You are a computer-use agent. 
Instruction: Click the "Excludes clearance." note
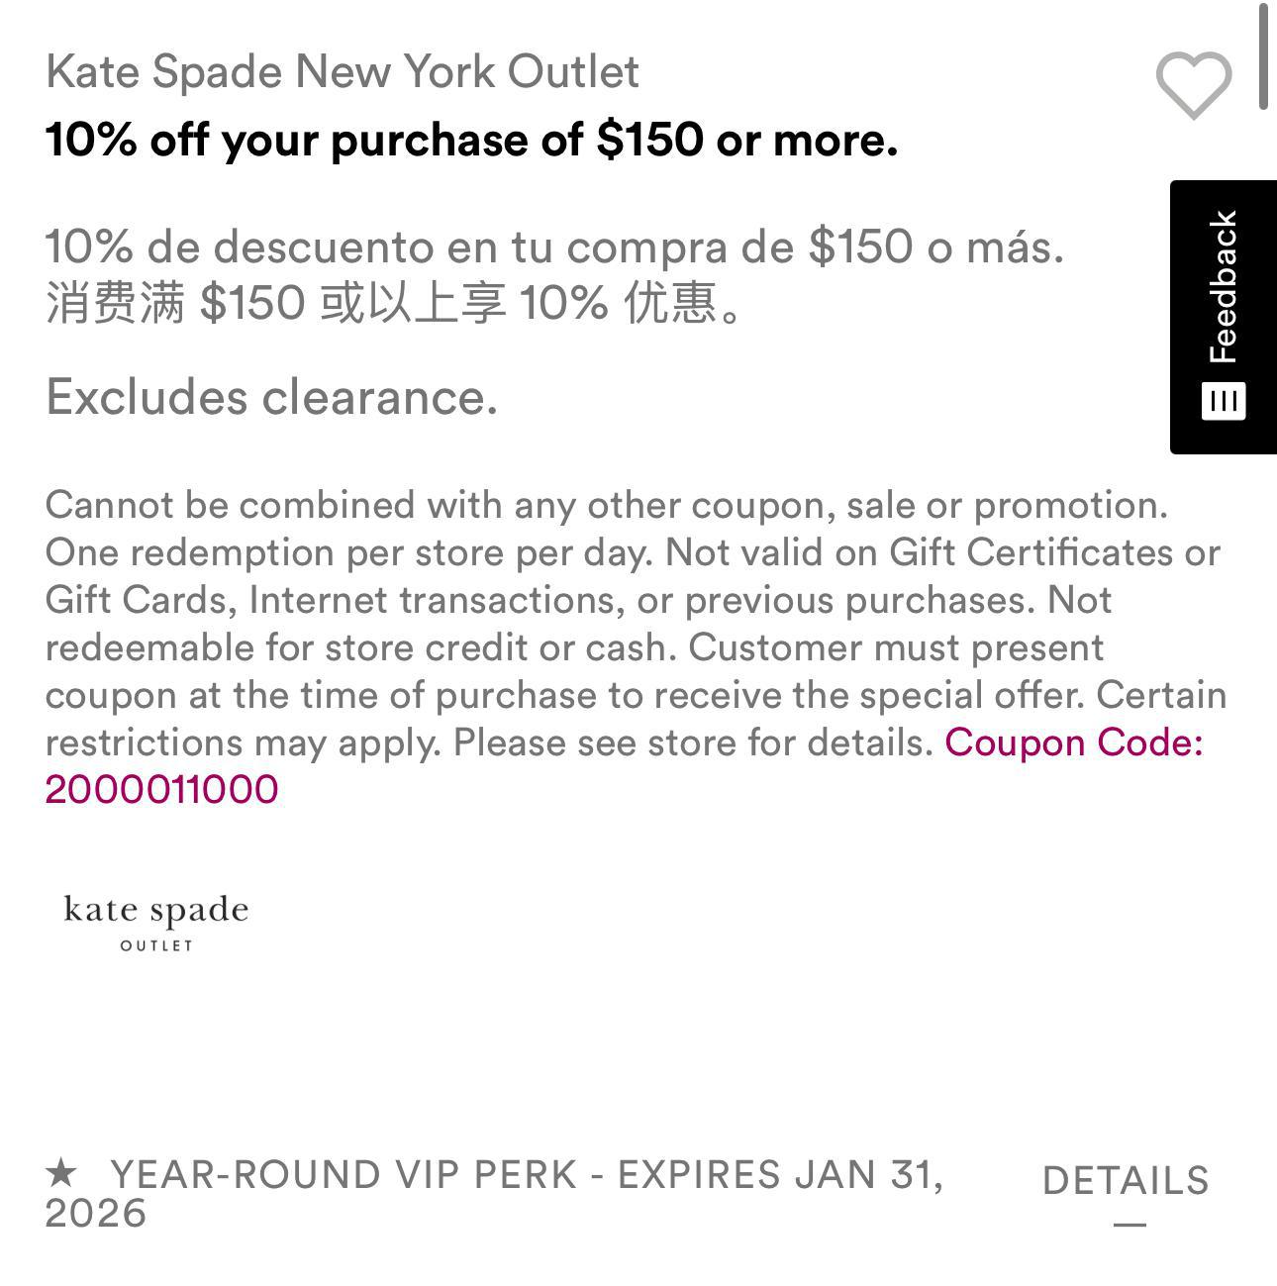pos(271,398)
